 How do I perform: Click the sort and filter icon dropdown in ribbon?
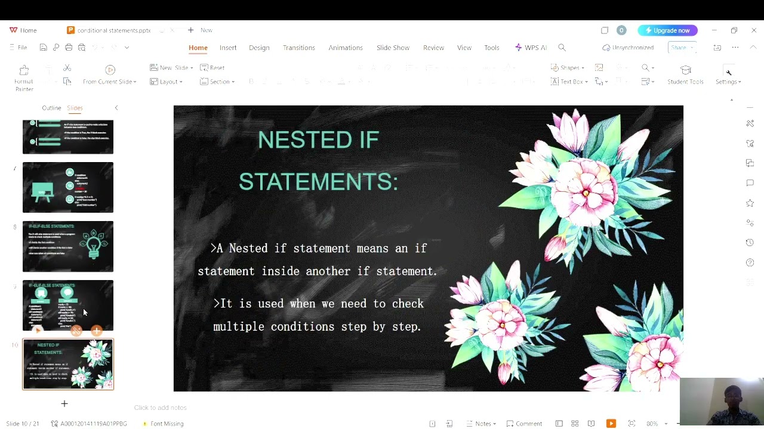pos(648,82)
